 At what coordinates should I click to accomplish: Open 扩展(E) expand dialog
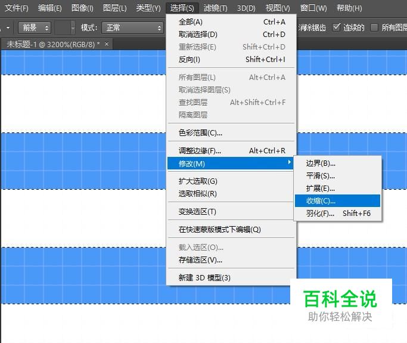(337, 188)
